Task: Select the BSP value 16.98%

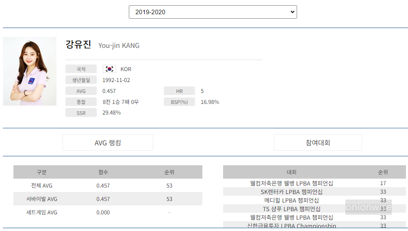Action: 210,102
